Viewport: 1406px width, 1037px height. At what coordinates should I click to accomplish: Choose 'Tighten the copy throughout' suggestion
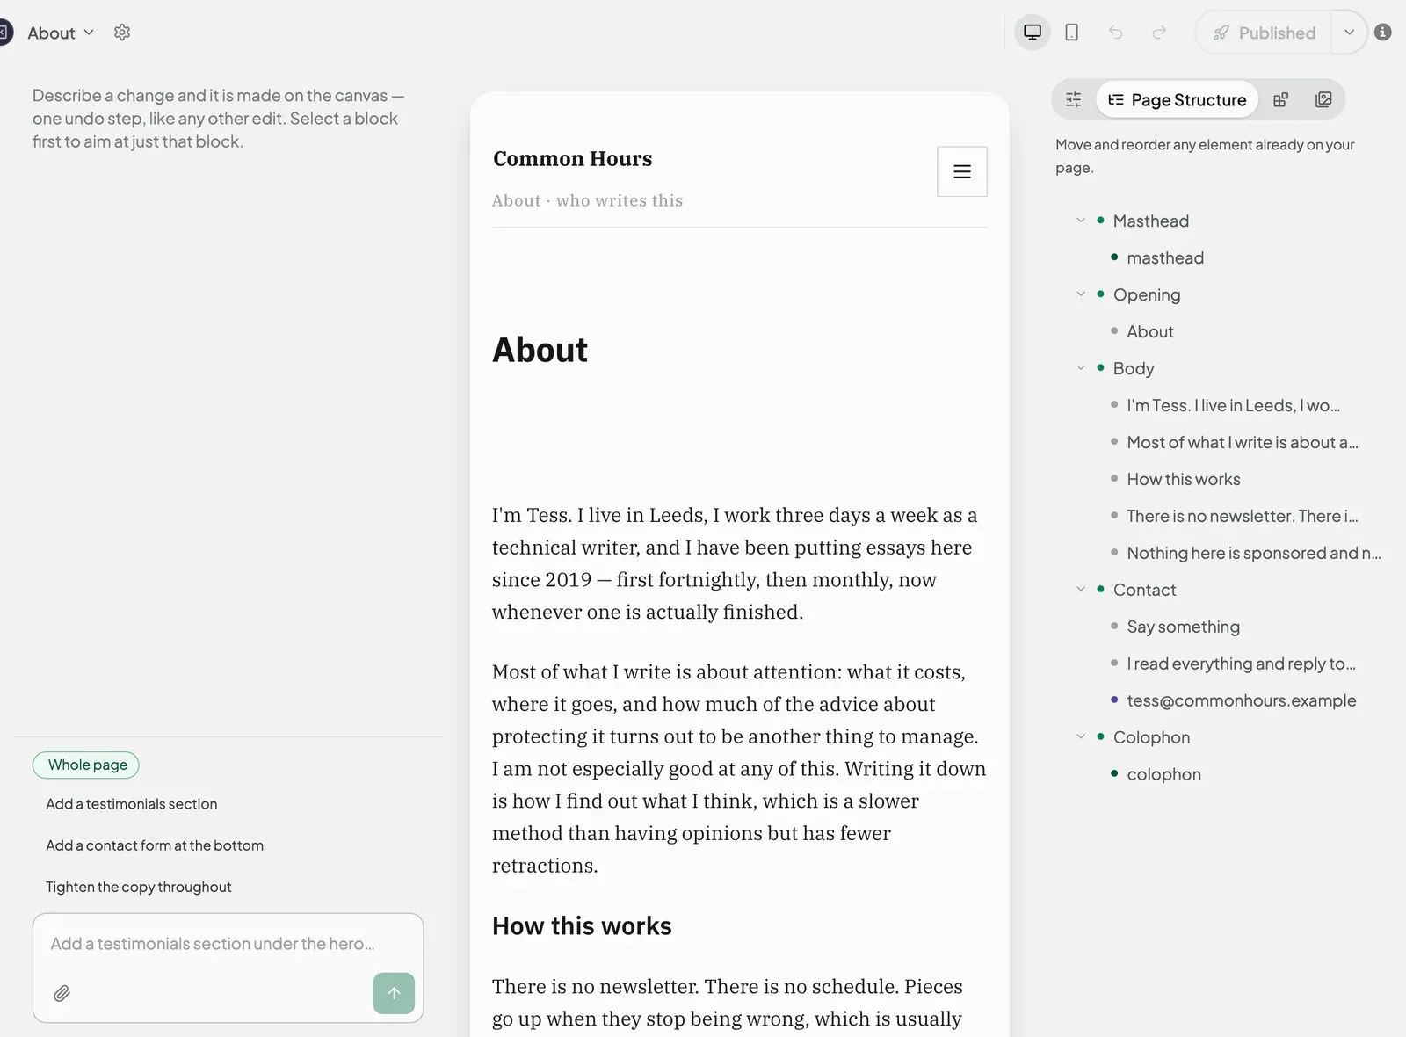pos(139,887)
